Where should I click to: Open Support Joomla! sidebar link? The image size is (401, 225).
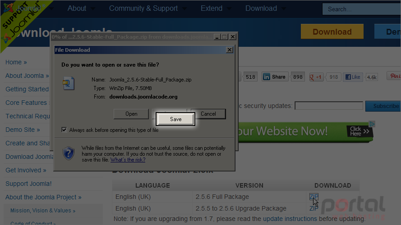coord(28,184)
